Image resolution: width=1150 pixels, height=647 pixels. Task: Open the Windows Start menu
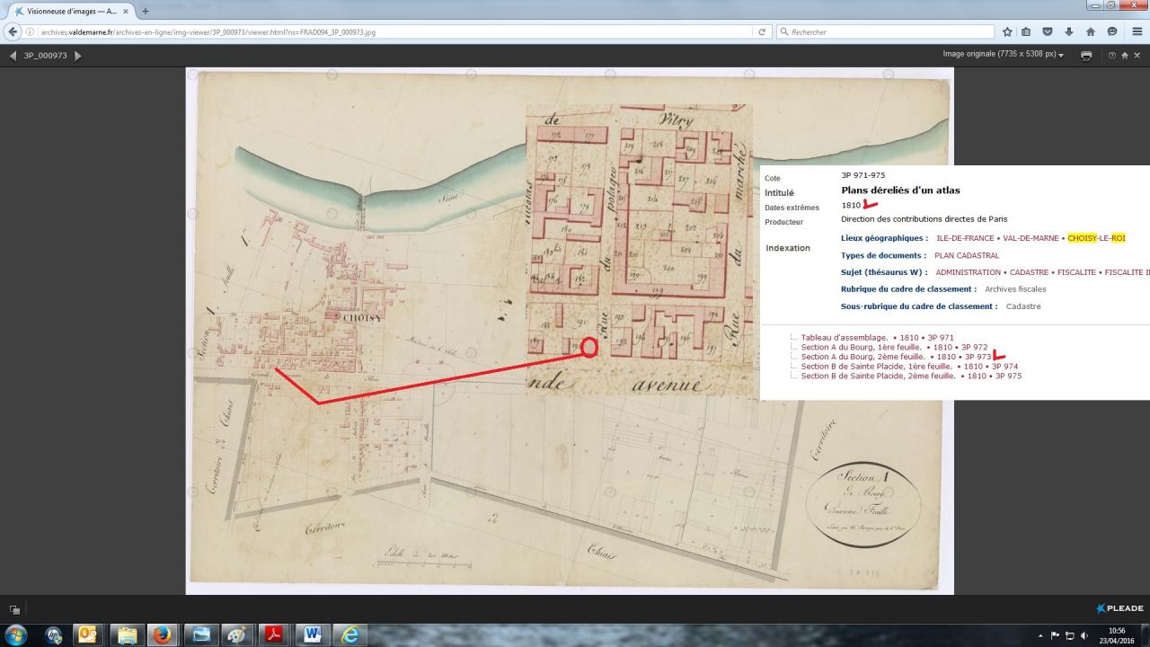click(16, 634)
